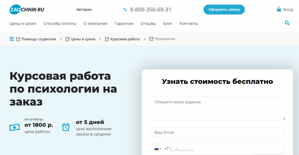Screen dimensions: 299x155
Task: Click the notepad icon before Курсовая работа
Action: tap(107, 39)
